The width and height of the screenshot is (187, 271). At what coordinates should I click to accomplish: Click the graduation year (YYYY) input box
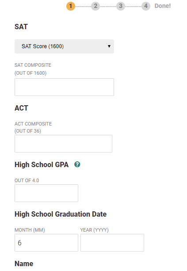[112, 243]
